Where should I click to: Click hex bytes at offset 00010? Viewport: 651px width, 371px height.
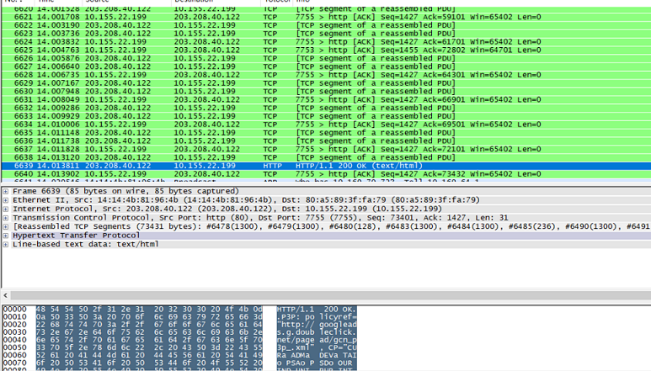pyautogui.click(x=149, y=317)
